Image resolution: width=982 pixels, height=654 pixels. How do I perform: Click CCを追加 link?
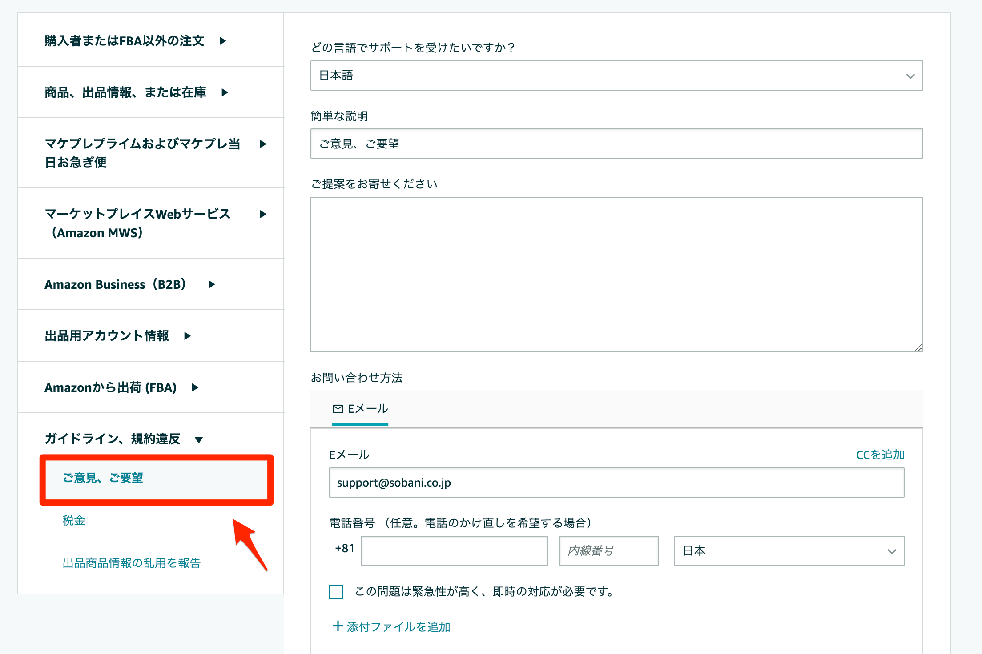tap(880, 455)
